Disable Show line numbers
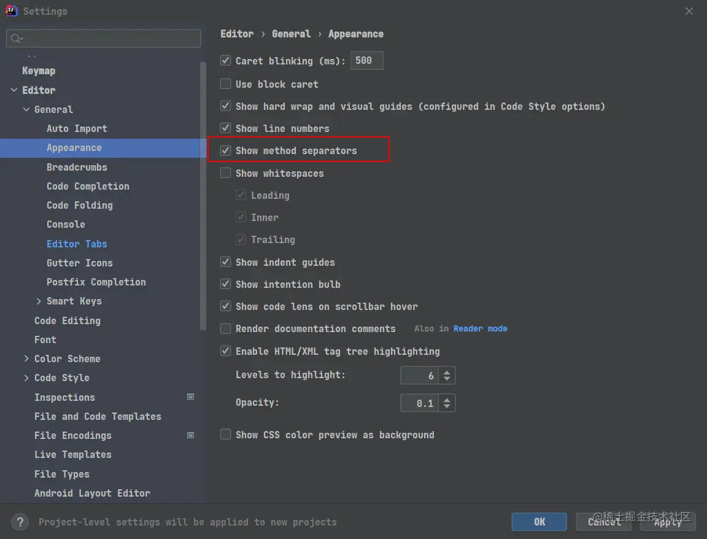This screenshot has height=539, width=707. pos(225,128)
